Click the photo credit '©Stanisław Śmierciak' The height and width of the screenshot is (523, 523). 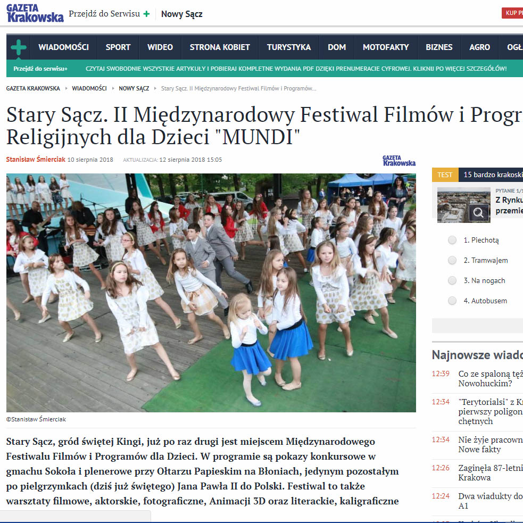tap(36, 419)
